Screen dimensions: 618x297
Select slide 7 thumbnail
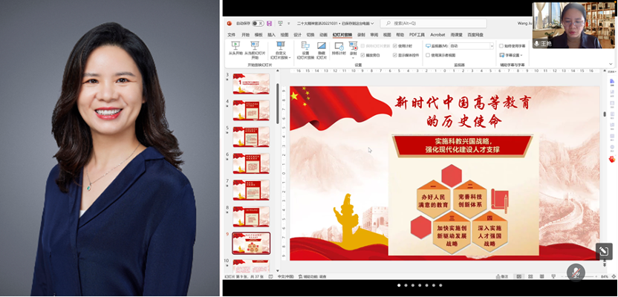pyautogui.click(x=251, y=190)
